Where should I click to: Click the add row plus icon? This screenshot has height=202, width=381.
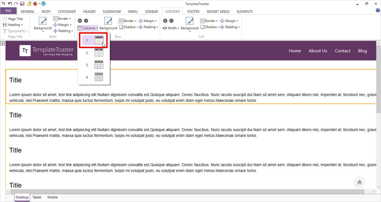pyautogui.click(x=80, y=21)
